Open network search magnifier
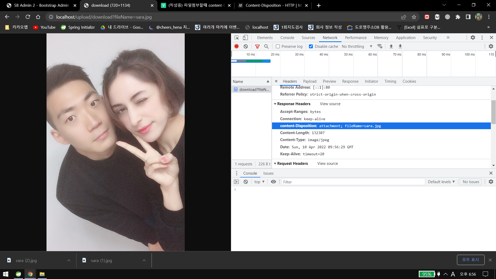The image size is (496, 279). (x=266, y=47)
